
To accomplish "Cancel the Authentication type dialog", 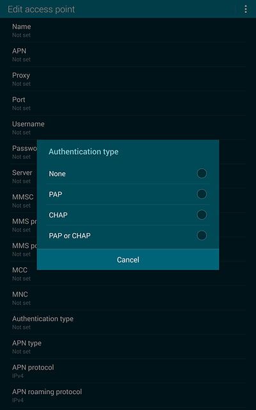I will tap(128, 259).
